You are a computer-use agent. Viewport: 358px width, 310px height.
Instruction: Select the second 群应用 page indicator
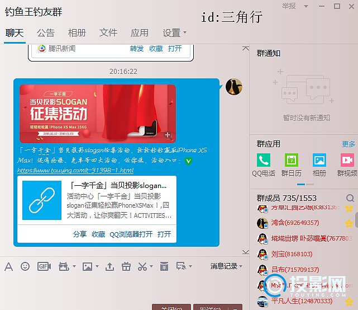pyautogui.click(x=310, y=184)
